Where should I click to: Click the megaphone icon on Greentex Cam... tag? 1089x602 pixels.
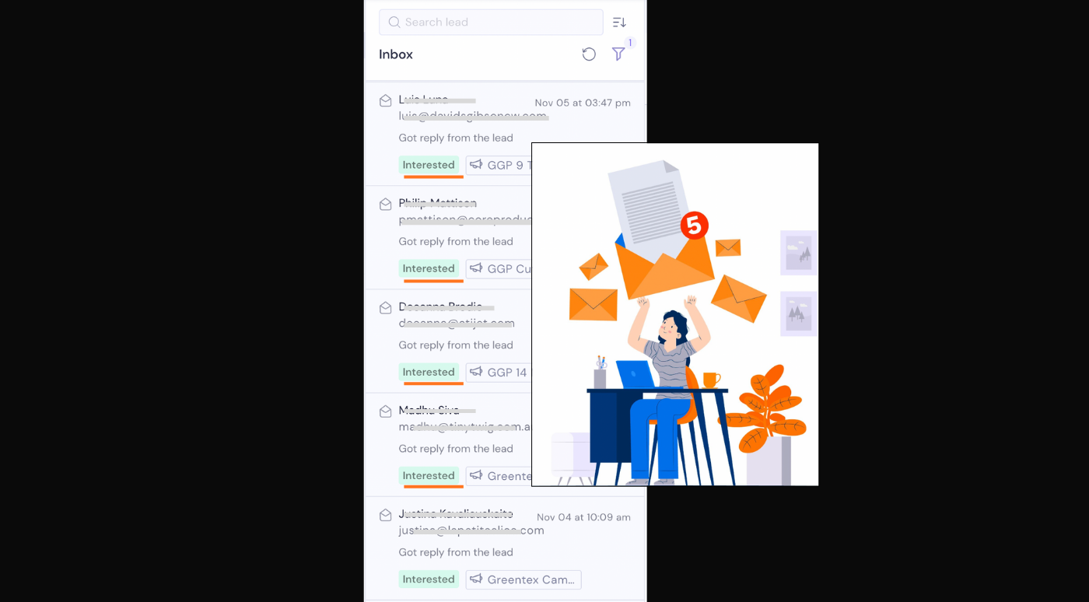476,579
